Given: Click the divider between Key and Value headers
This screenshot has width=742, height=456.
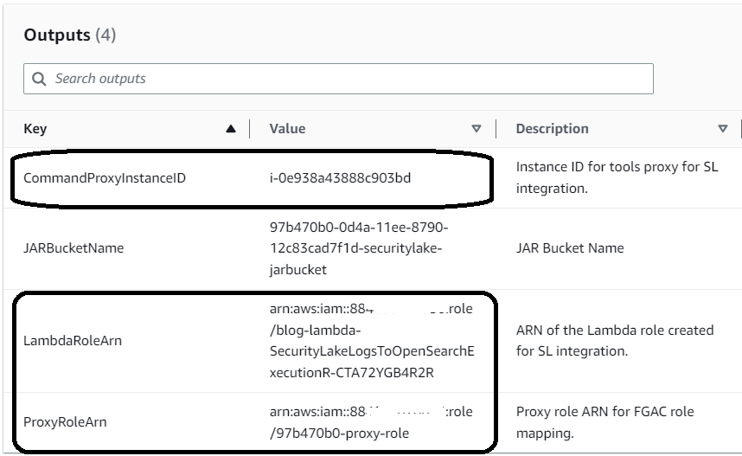Looking at the screenshot, I should (x=250, y=129).
